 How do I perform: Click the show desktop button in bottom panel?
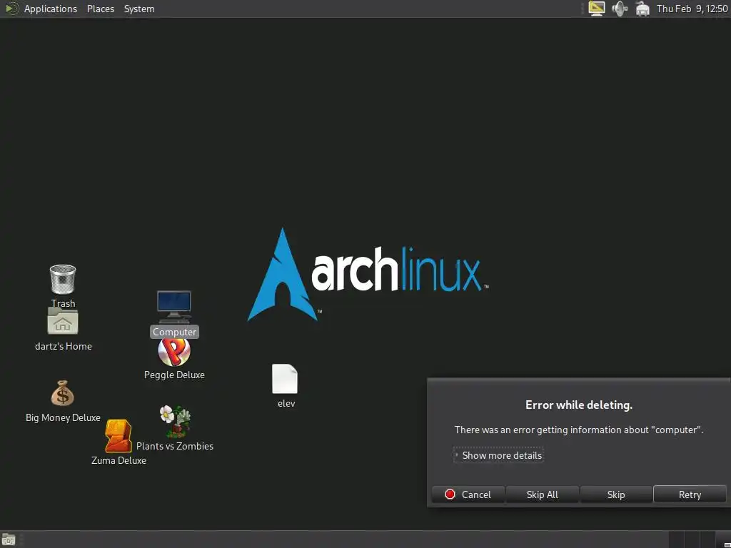[9, 539]
